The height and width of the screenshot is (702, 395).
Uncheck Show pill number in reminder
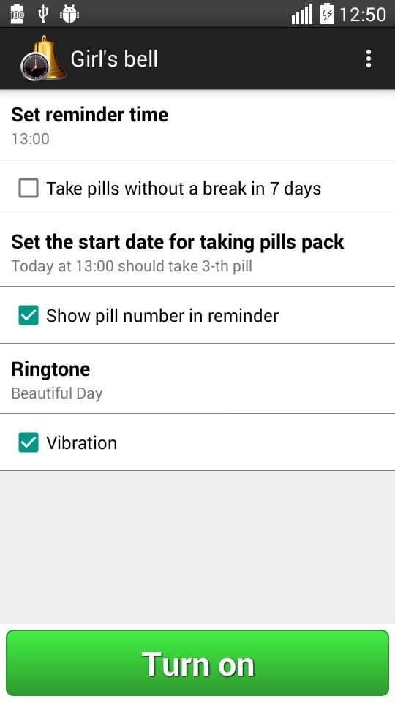coord(29,315)
